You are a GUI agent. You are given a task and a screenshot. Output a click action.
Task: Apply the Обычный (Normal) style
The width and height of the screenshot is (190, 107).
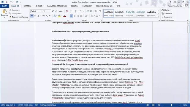click(x=109, y=13)
